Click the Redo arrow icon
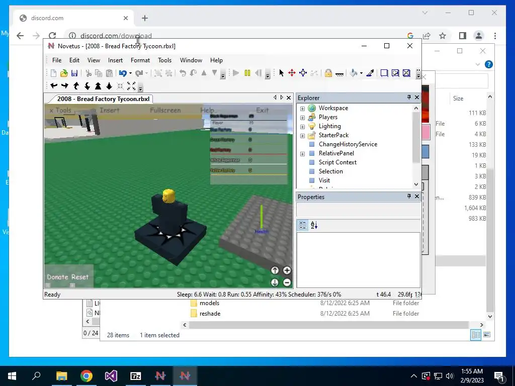This screenshot has width=515, height=386. click(139, 73)
